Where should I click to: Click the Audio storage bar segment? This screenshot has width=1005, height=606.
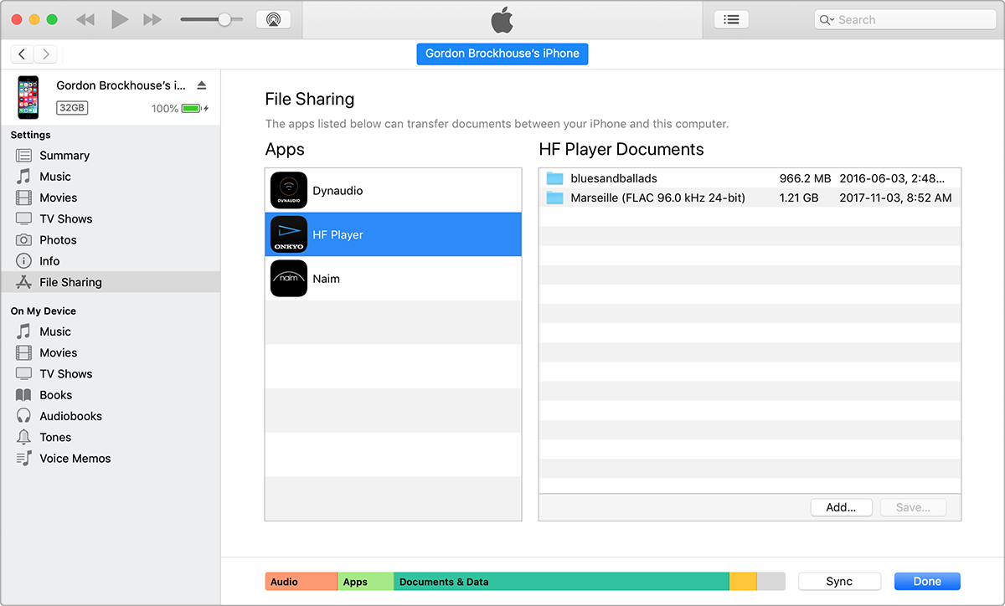pos(301,582)
